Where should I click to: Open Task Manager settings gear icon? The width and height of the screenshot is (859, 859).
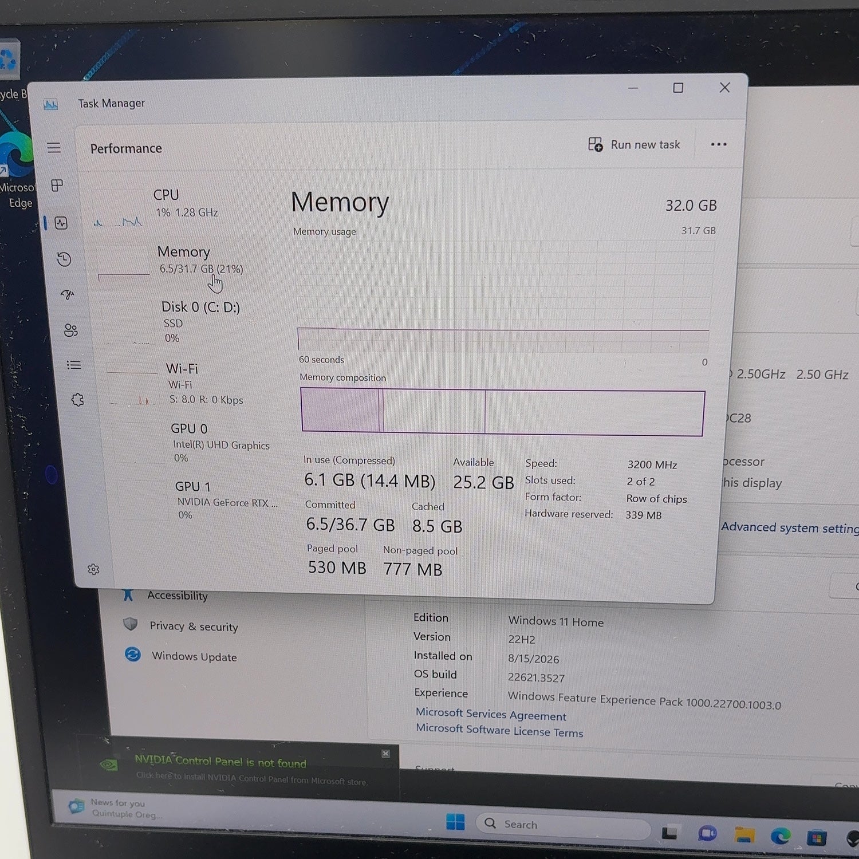pos(93,569)
